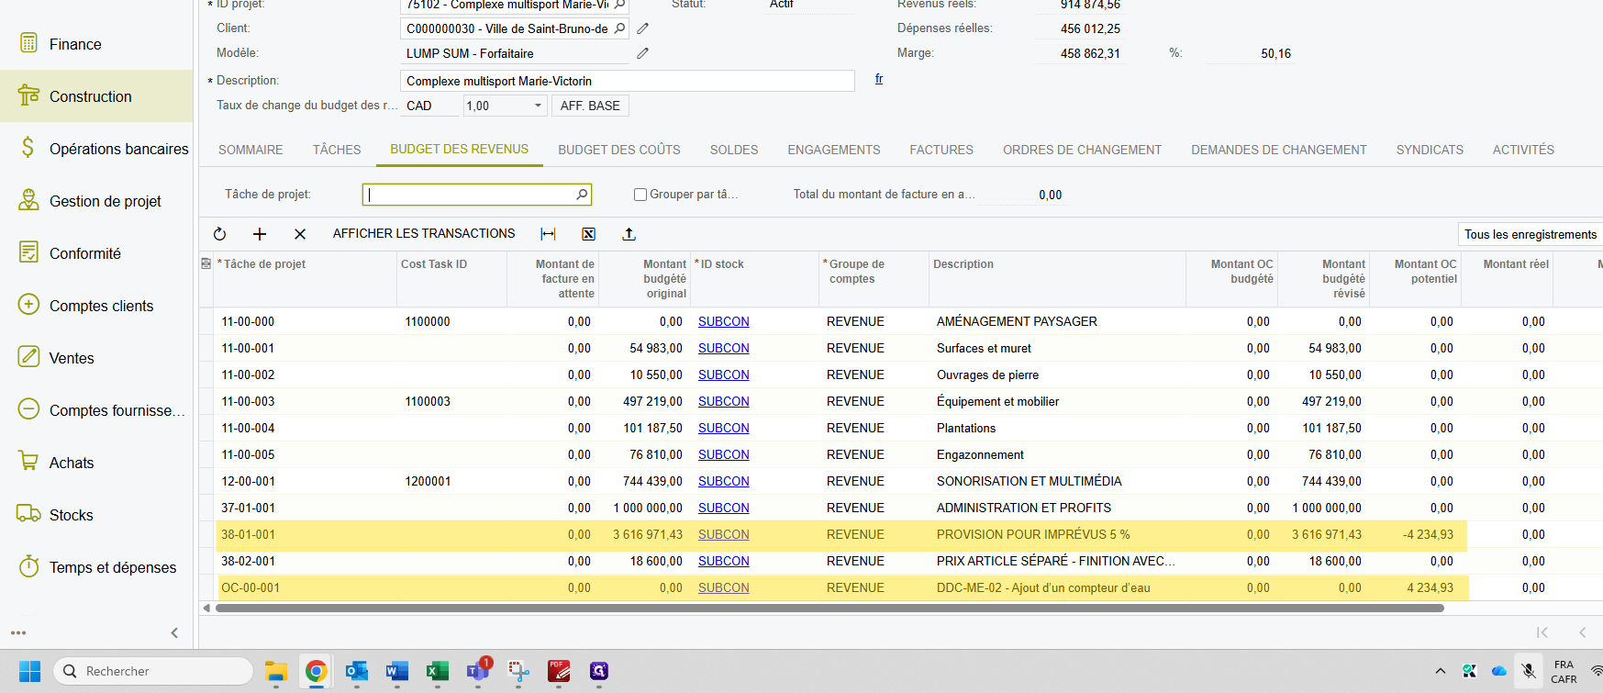Switch to the Budget des coûts tab
The height and width of the screenshot is (693, 1603).
(x=618, y=150)
